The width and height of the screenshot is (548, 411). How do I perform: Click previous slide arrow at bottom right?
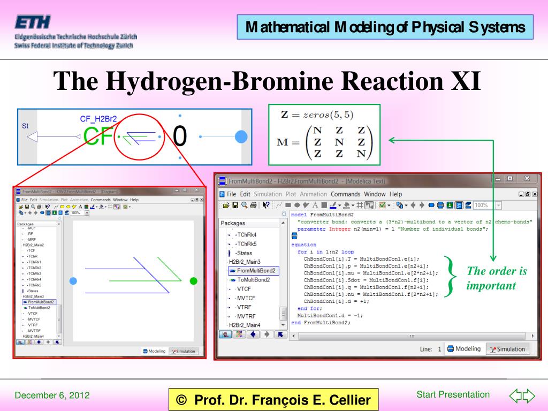click(x=515, y=395)
